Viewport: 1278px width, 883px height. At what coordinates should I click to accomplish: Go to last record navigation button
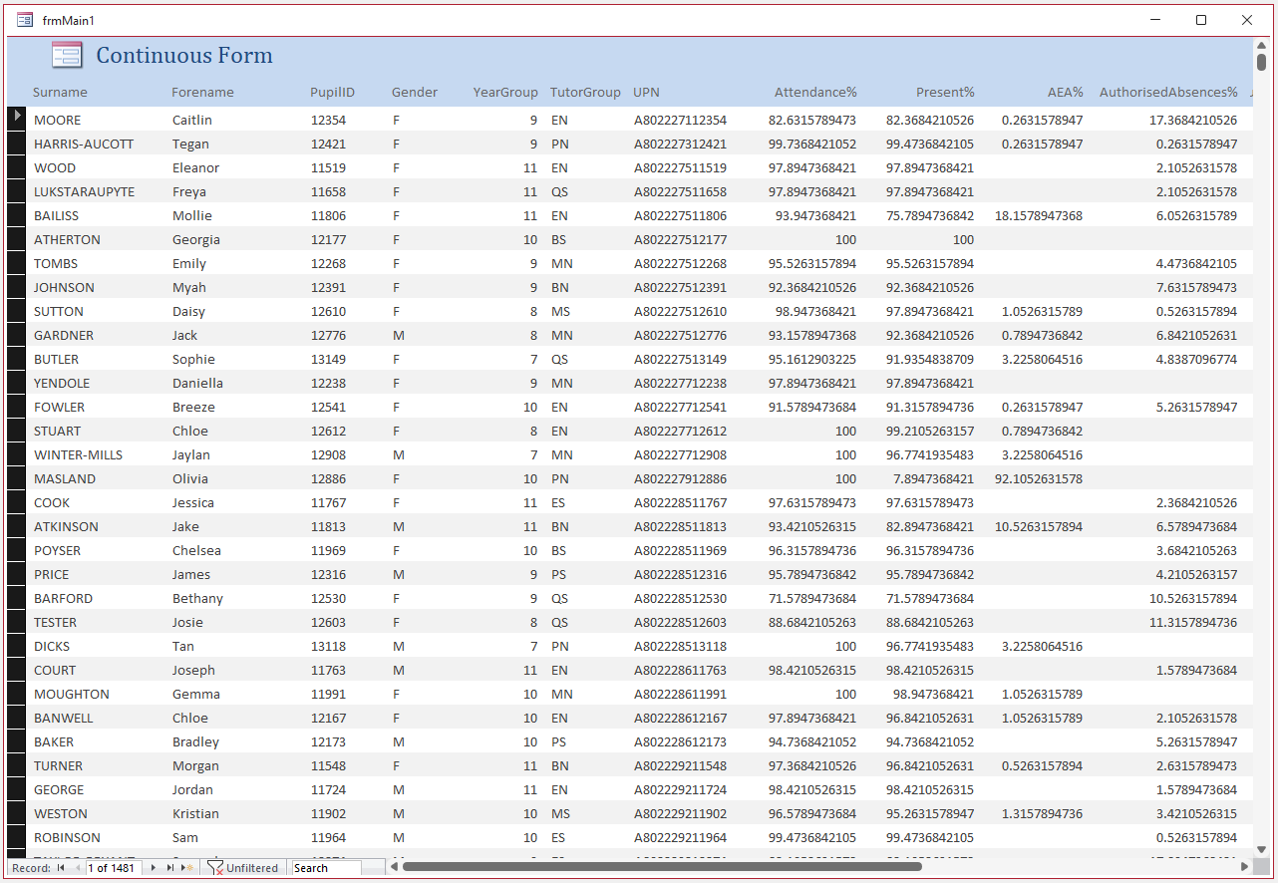point(170,868)
